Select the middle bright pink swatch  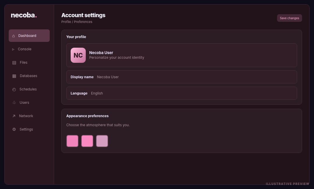pos(87,141)
